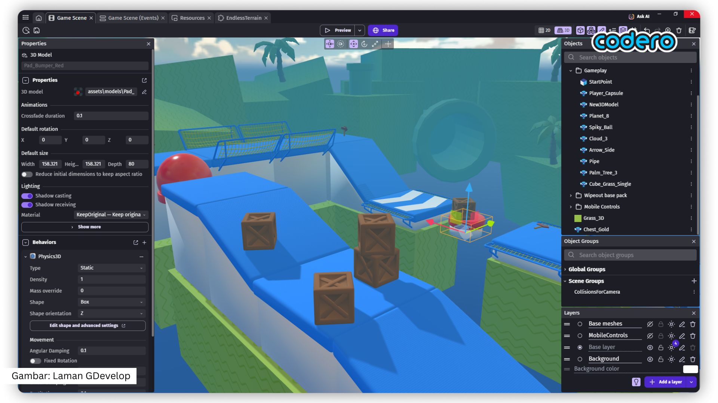The height and width of the screenshot is (403, 718).
Task: Open the project history clock icon
Action: coord(26,31)
